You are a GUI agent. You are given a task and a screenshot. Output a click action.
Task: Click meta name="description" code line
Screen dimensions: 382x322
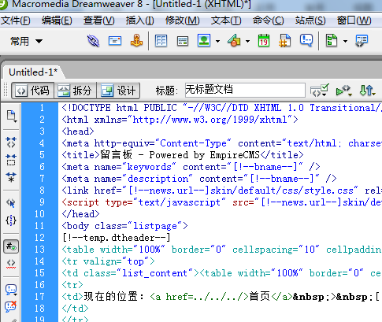(199, 179)
